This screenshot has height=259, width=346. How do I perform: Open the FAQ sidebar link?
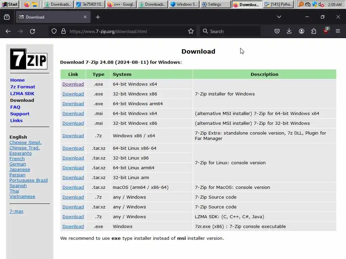[15, 107]
